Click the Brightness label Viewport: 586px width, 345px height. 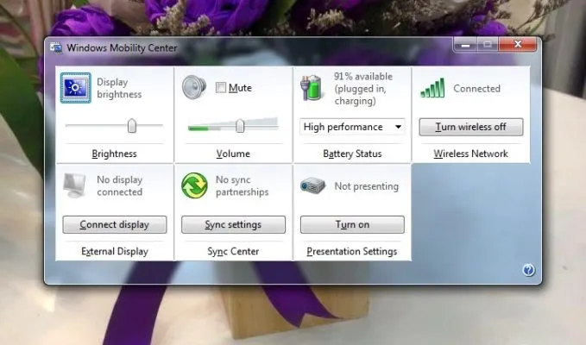[115, 154]
